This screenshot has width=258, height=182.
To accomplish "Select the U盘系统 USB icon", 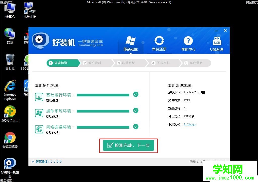I will coord(217,40).
